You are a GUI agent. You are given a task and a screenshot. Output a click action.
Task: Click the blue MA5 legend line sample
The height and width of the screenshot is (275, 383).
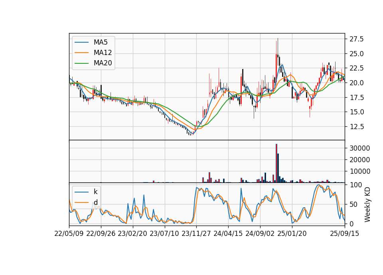click(81, 42)
